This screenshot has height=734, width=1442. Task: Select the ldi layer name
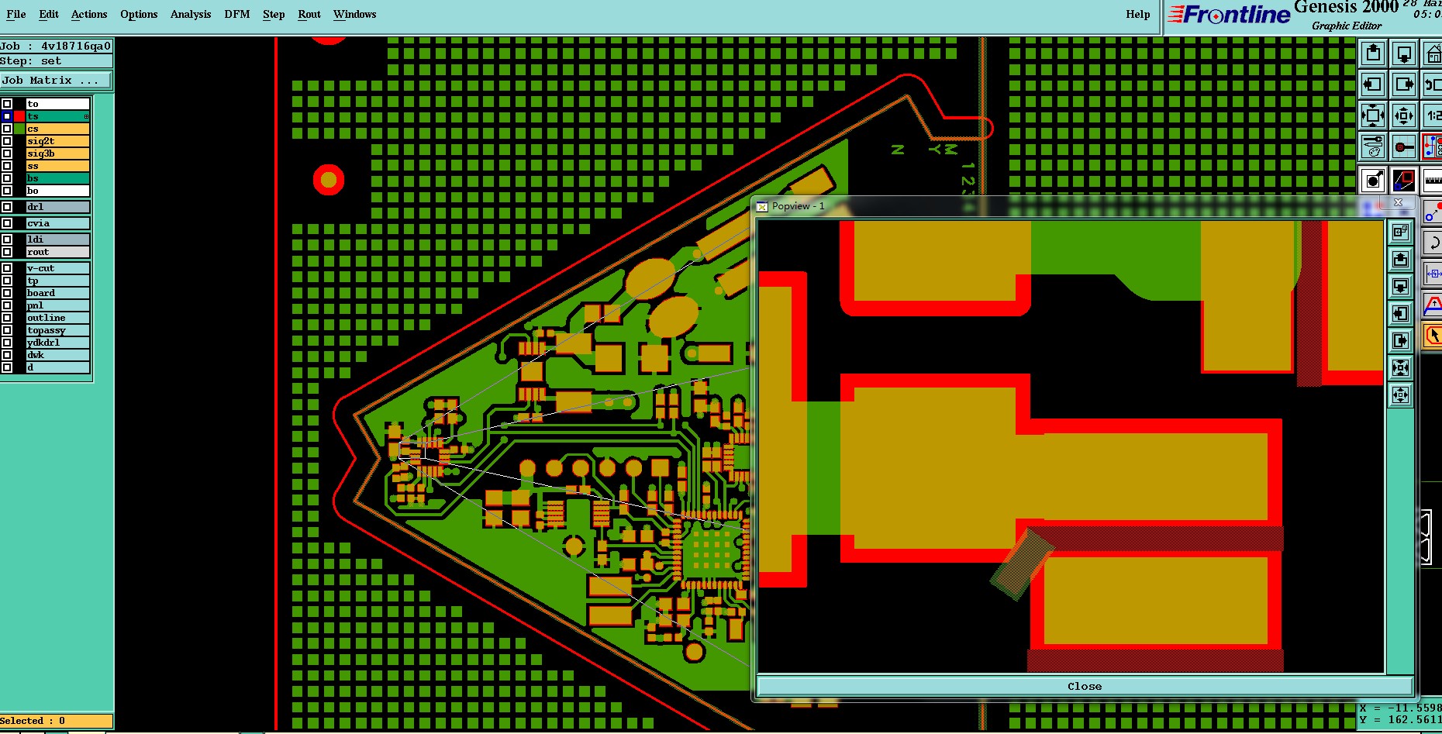click(x=58, y=239)
